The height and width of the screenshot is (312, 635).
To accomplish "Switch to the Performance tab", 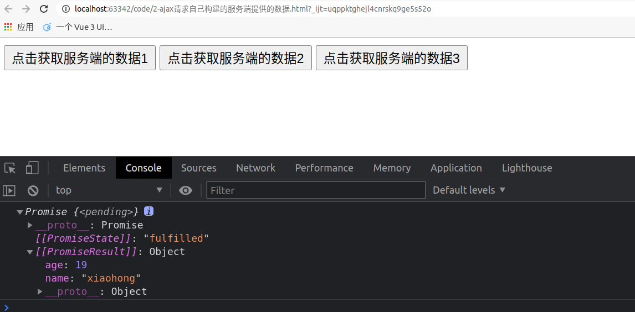I will [324, 168].
